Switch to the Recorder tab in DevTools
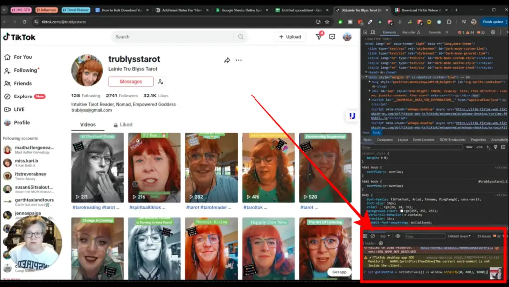The width and height of the screenshot is (509, 287). [411, 32]
